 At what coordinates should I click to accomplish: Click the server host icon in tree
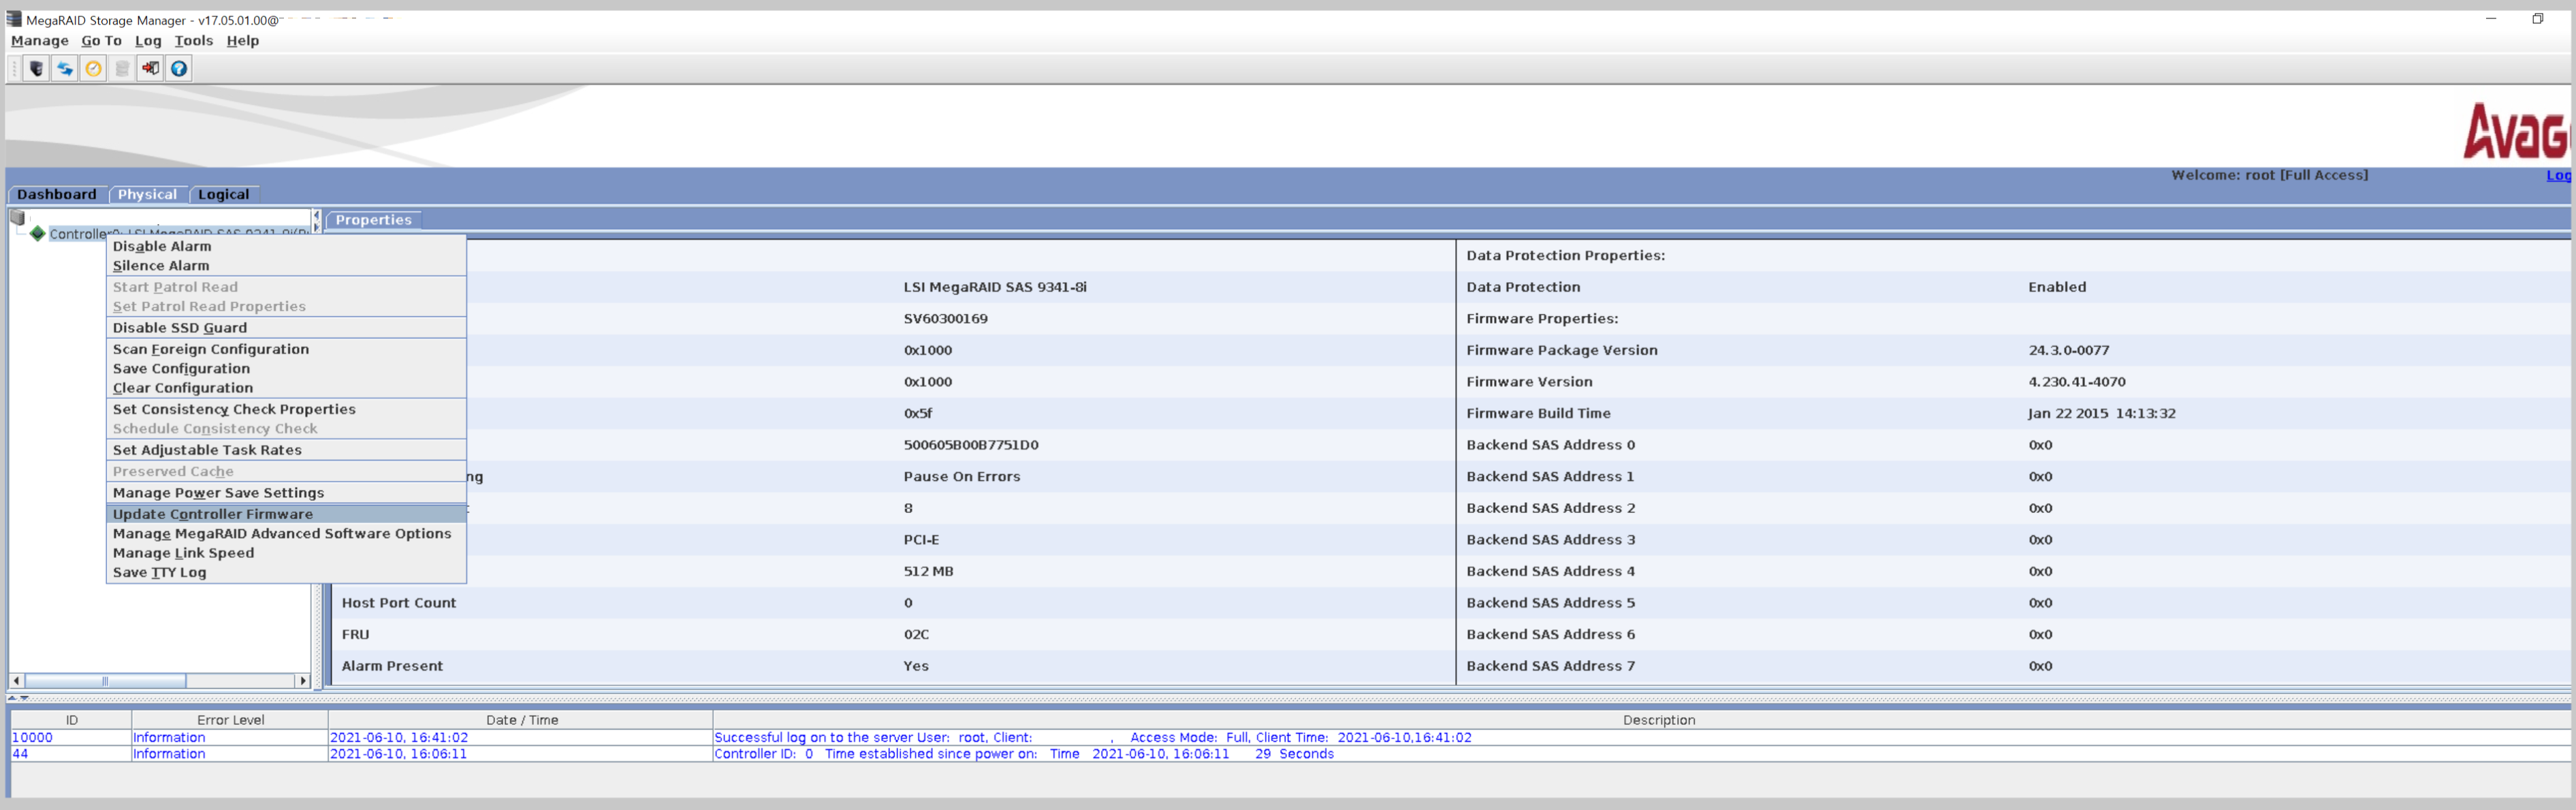tap(18, 217)
